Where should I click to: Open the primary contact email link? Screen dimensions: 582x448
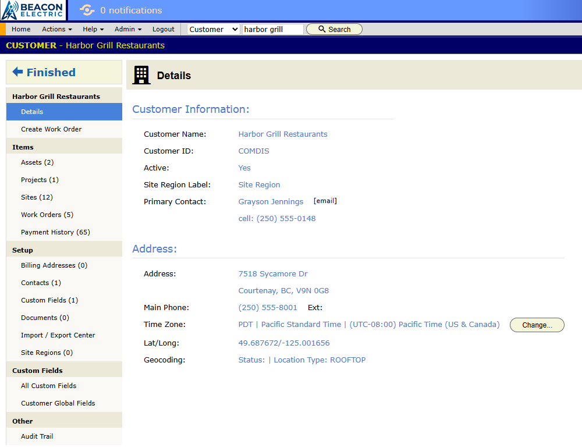click(x=325, y=201)
